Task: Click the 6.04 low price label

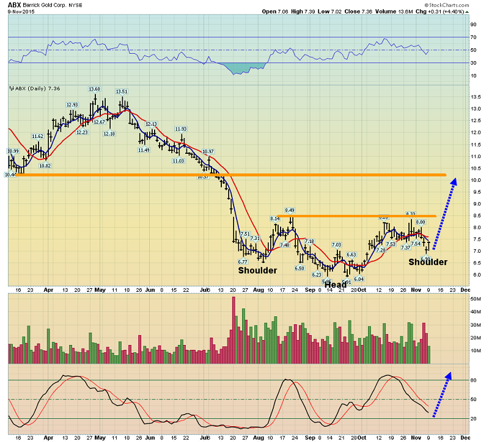Action: [359, 279]
